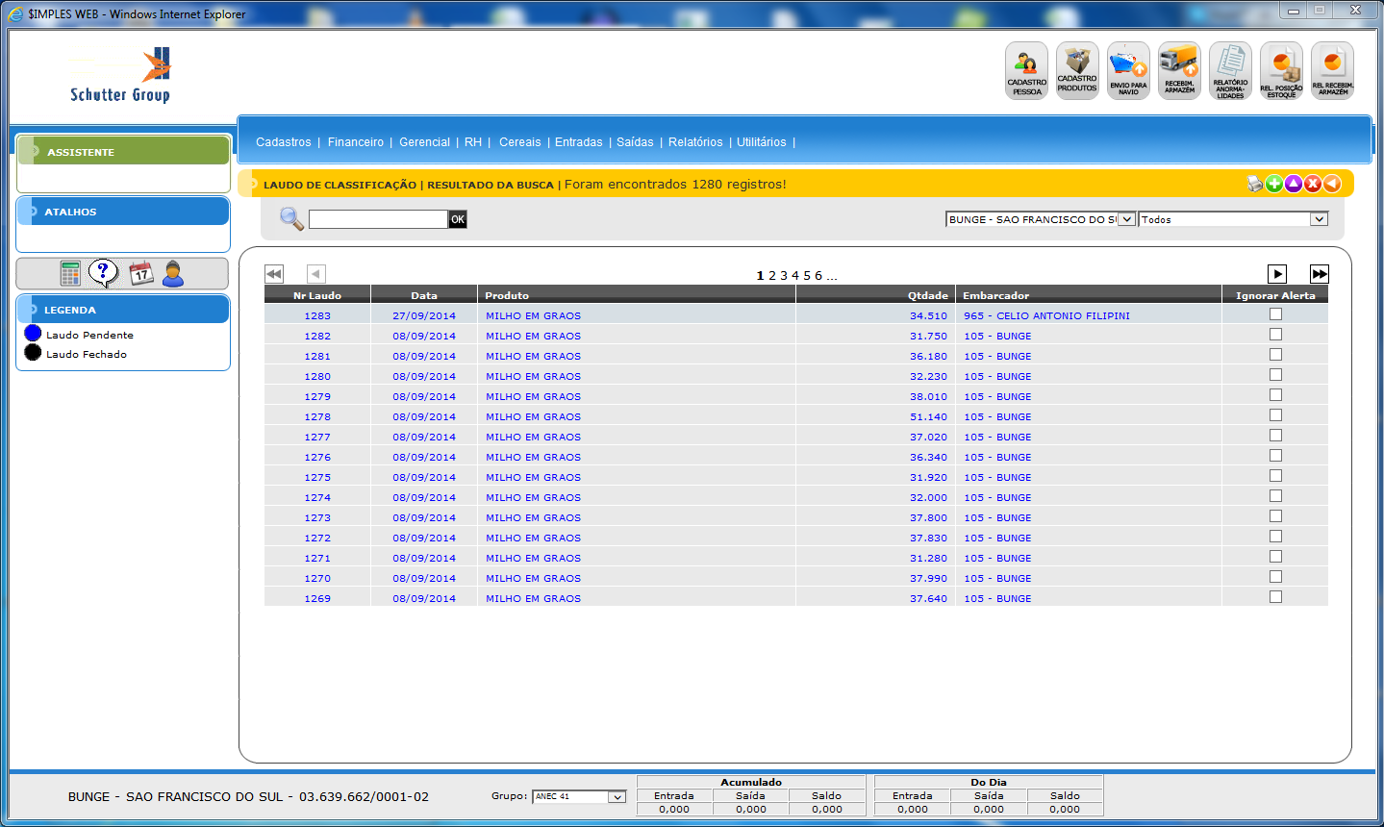Click the OK search button

click(x=458, y=219)
